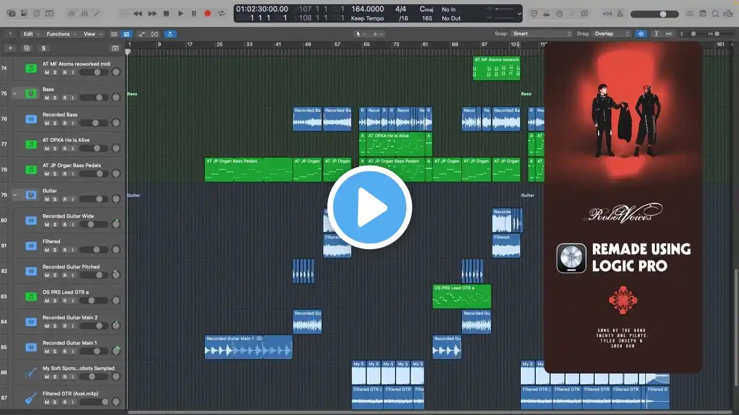Open the Functions menu
The height and width of the screenshot is (415, 739).
61,34
